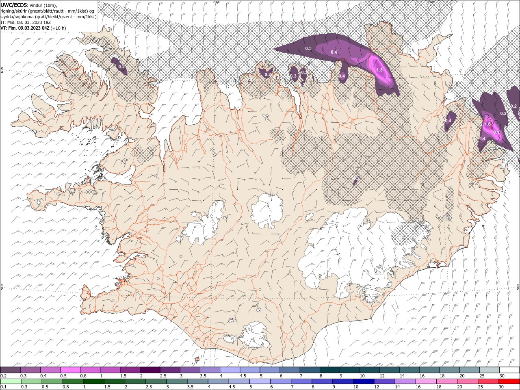
Task: Pick upper legend swatch between 0.3 and 0.4
Action: point(30,370)
